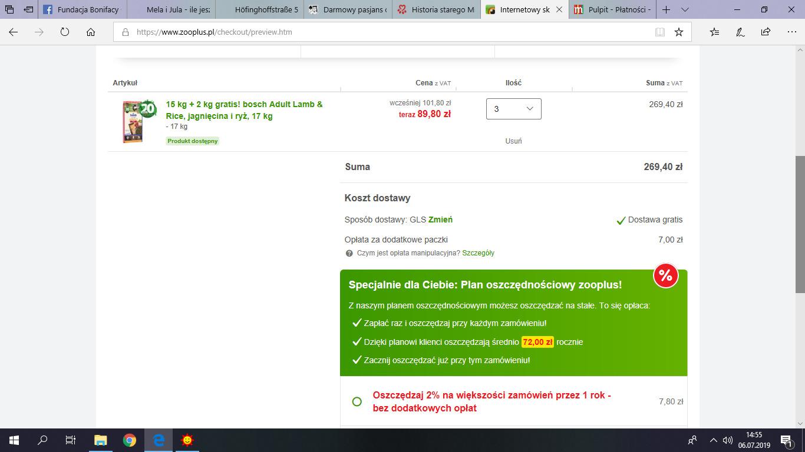Image resolution: width=805 pixels, height=452 pixels.
Task: Open the Reading view icon in address bar
Action: point(660,32)
